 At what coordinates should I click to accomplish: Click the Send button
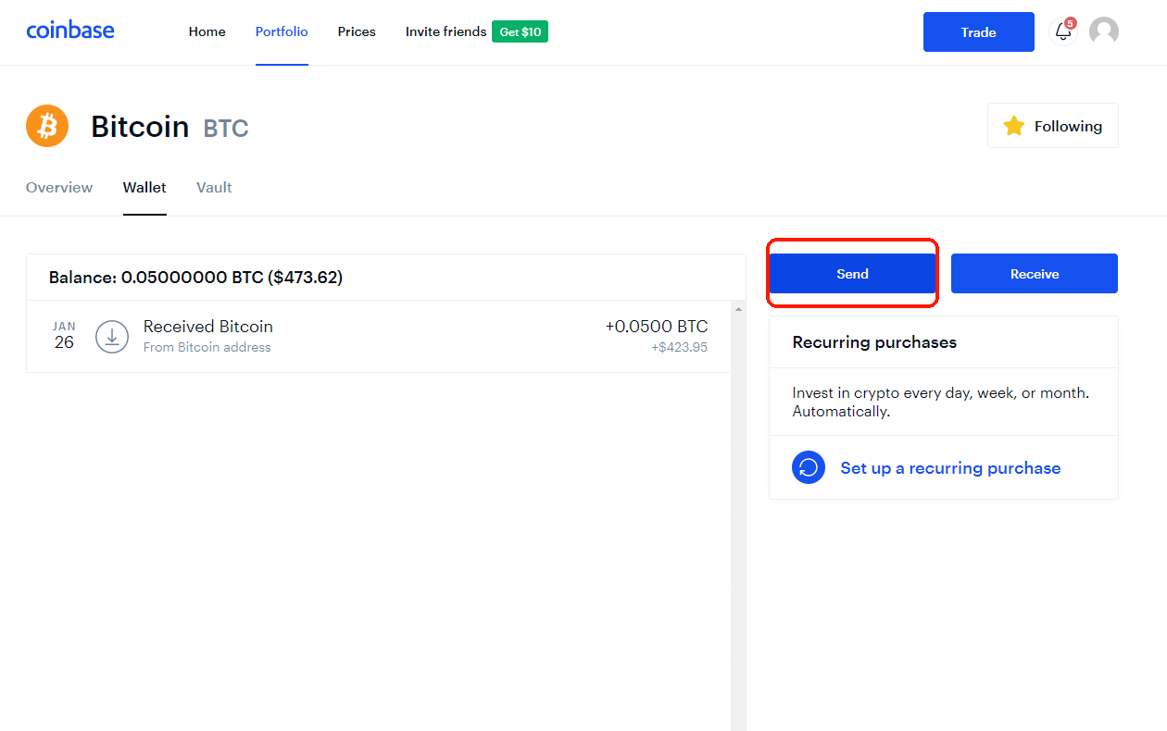pyautogui.click(x=852, y=274)
